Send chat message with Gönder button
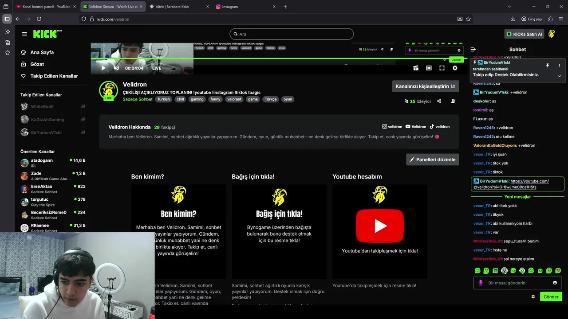 [551, 297]
